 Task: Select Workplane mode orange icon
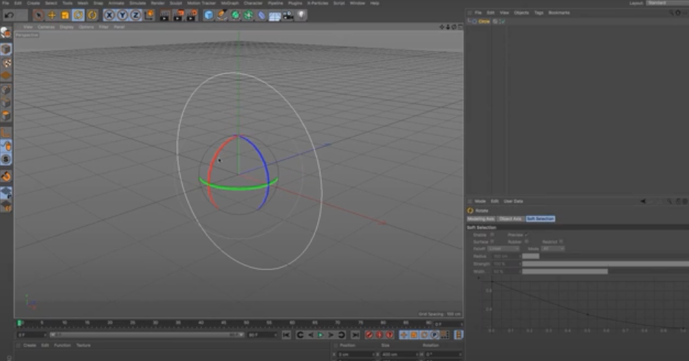pyautogui.click(x=6, y=76)
